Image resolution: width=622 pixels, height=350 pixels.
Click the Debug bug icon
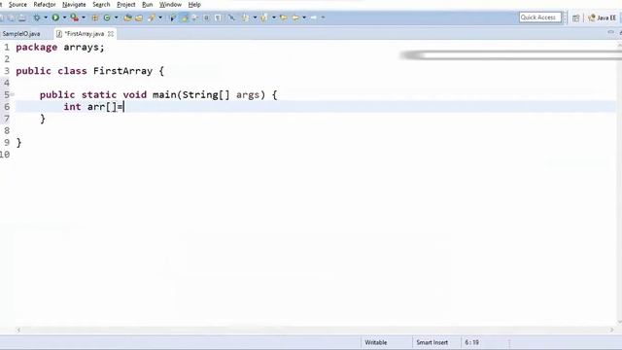point(37,17)
